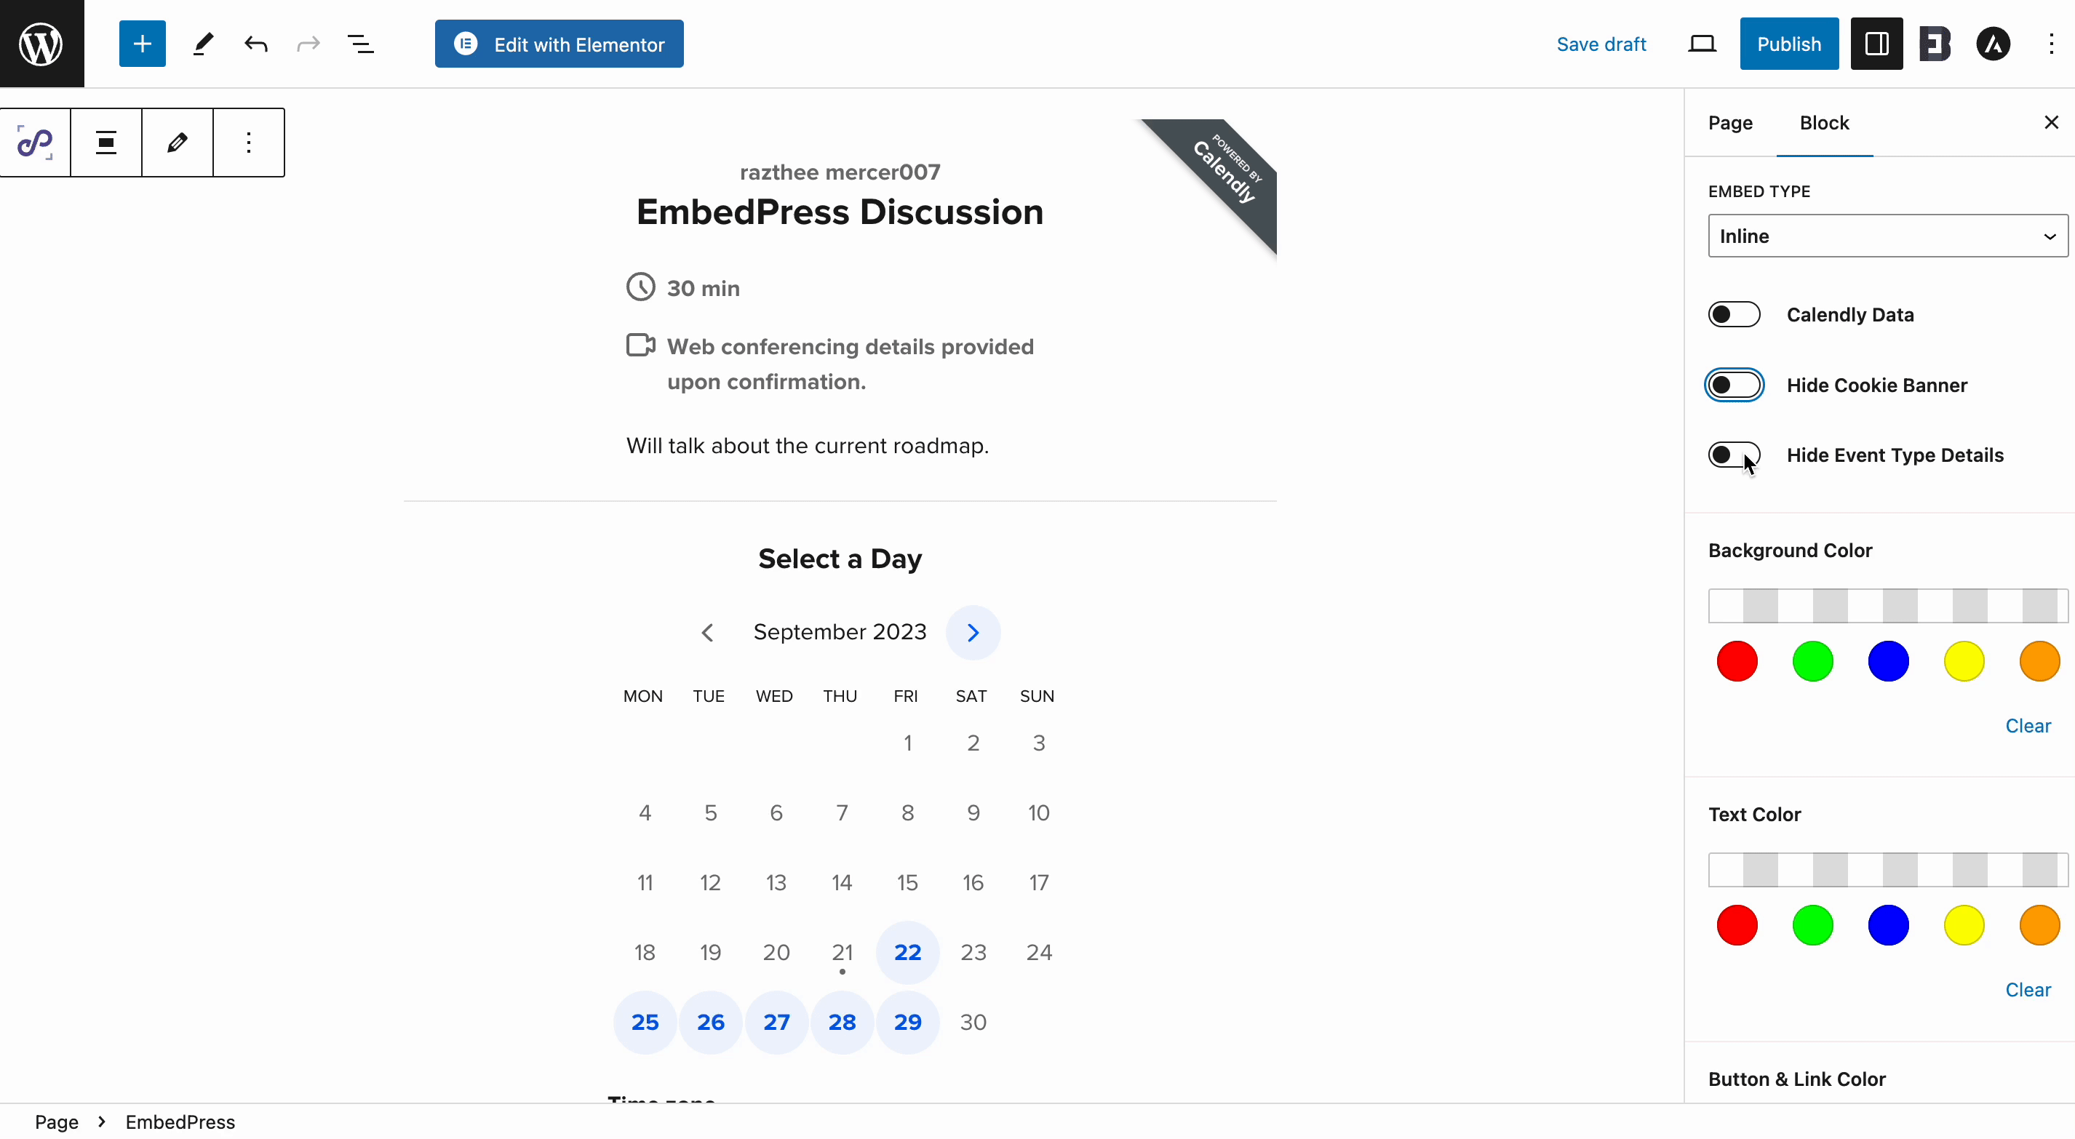Toggle the Hide Cookie Banner switch
2075x1139 pixels.
point(1735,384)
